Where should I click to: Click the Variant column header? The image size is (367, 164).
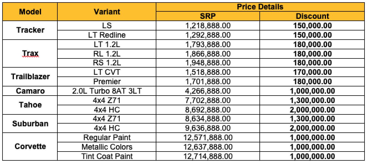(x=107, y=12)
